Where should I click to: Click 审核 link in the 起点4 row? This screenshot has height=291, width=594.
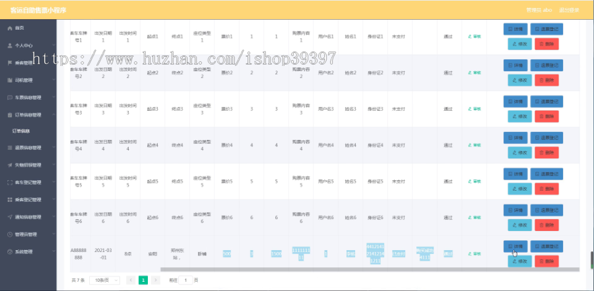point(475,145)
